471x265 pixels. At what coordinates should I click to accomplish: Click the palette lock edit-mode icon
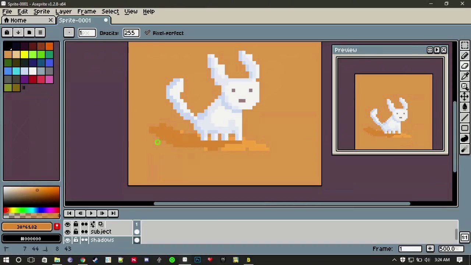pos(7,32)
